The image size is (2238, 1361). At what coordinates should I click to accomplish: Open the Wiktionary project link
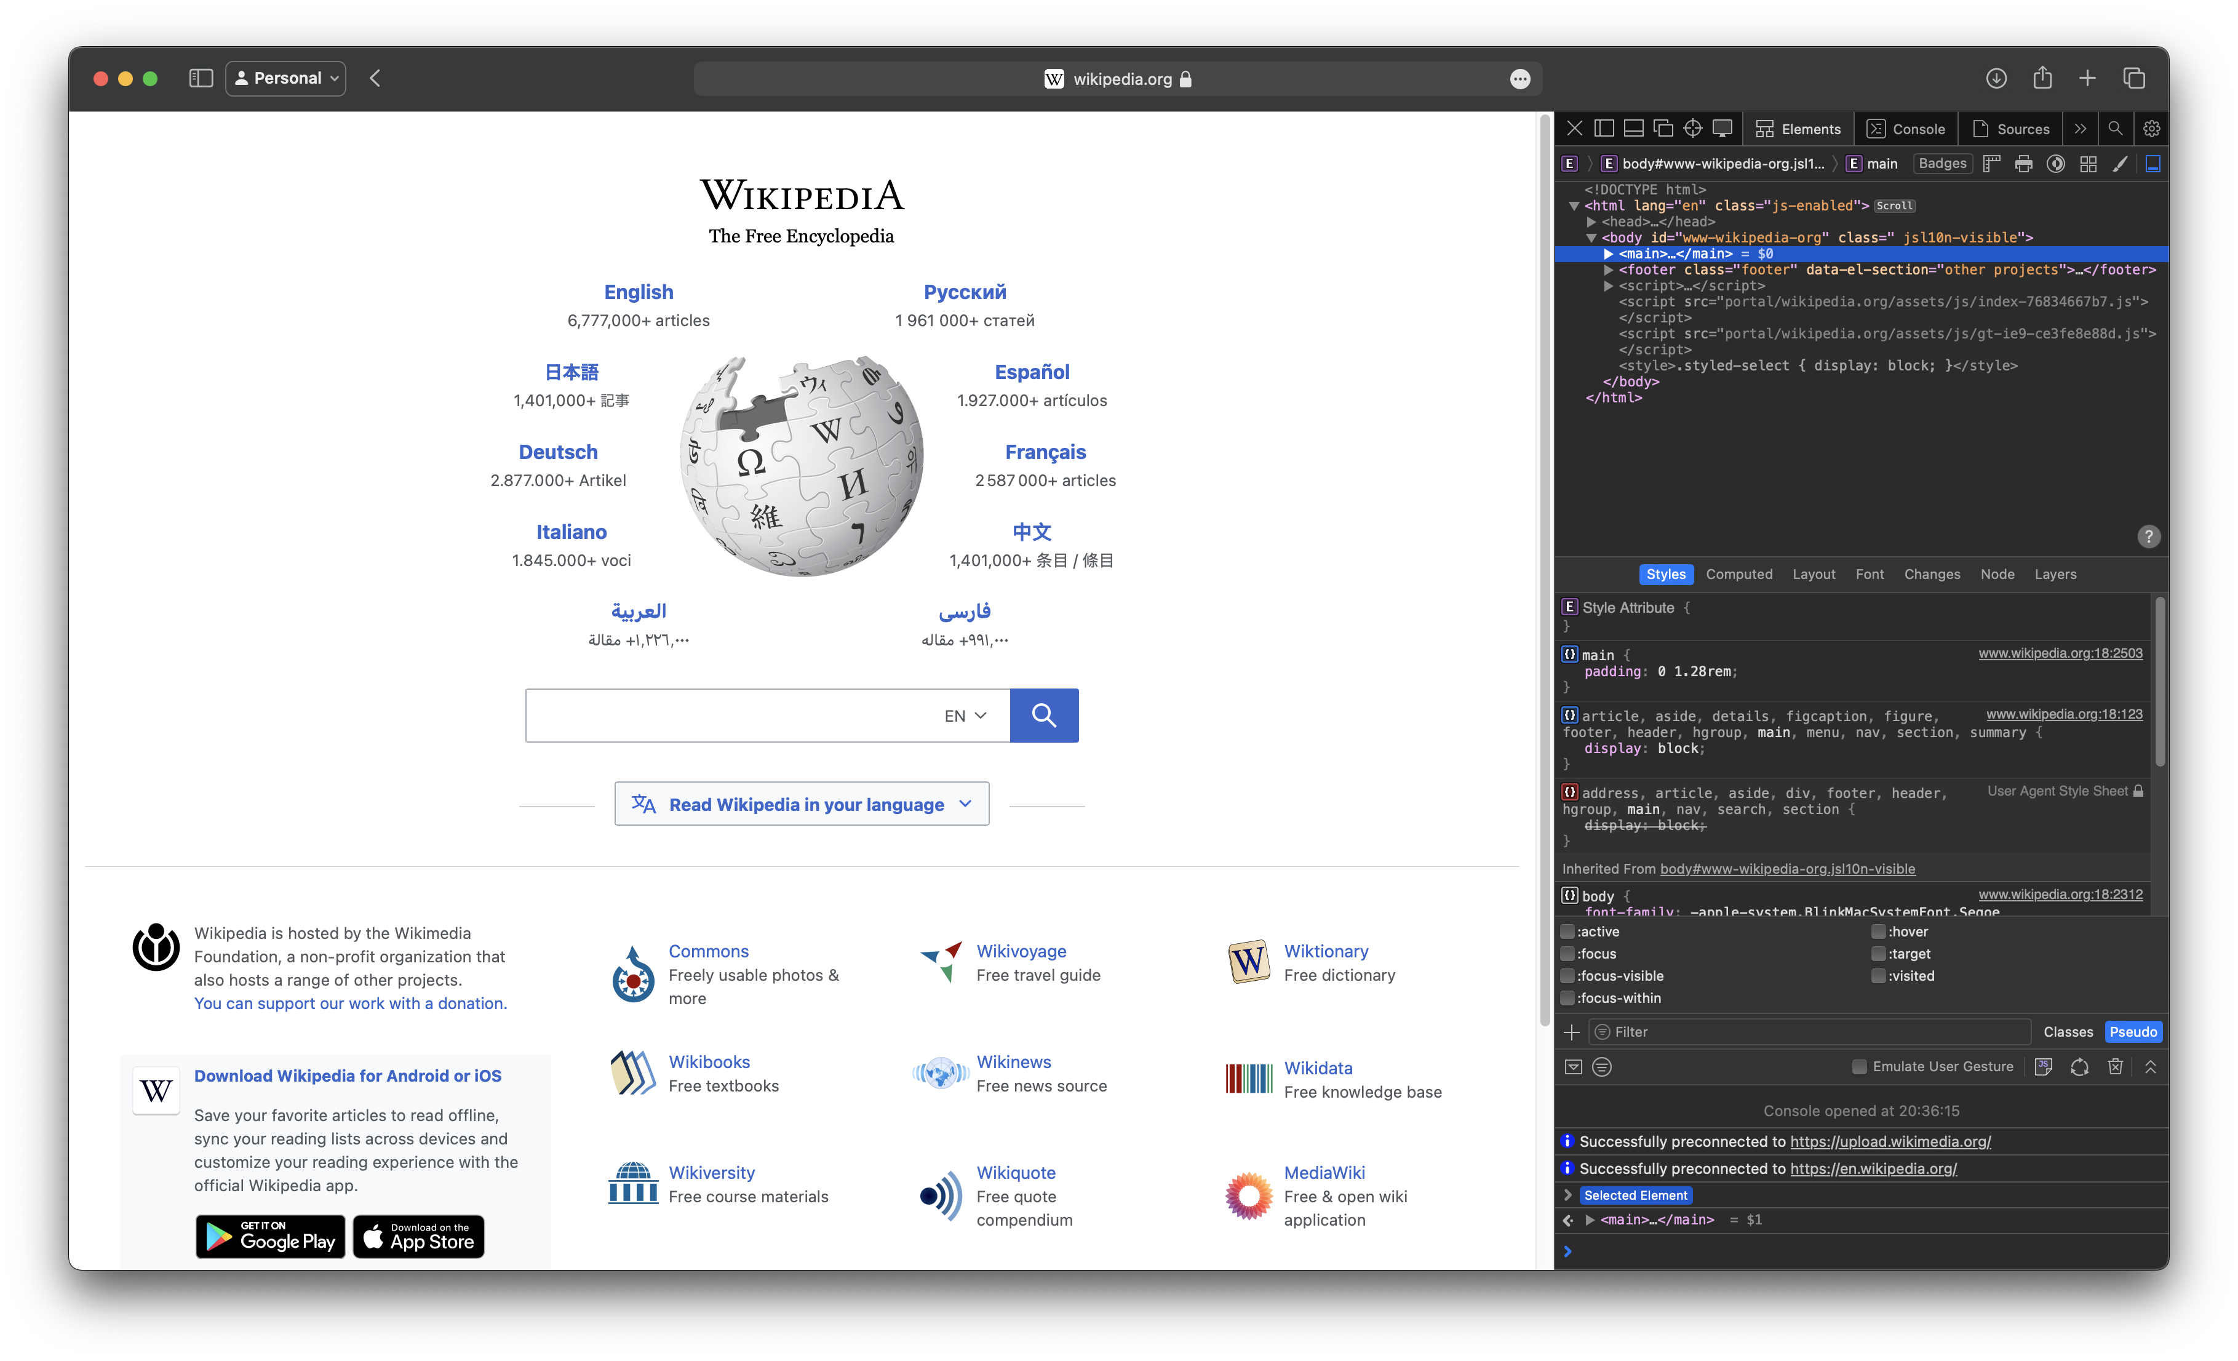coord(1325,951)
